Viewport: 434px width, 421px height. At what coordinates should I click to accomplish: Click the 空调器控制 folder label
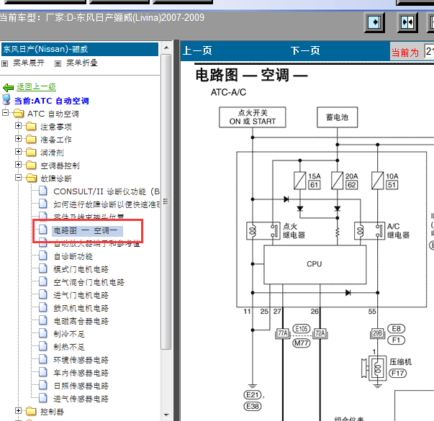[60, 166]
